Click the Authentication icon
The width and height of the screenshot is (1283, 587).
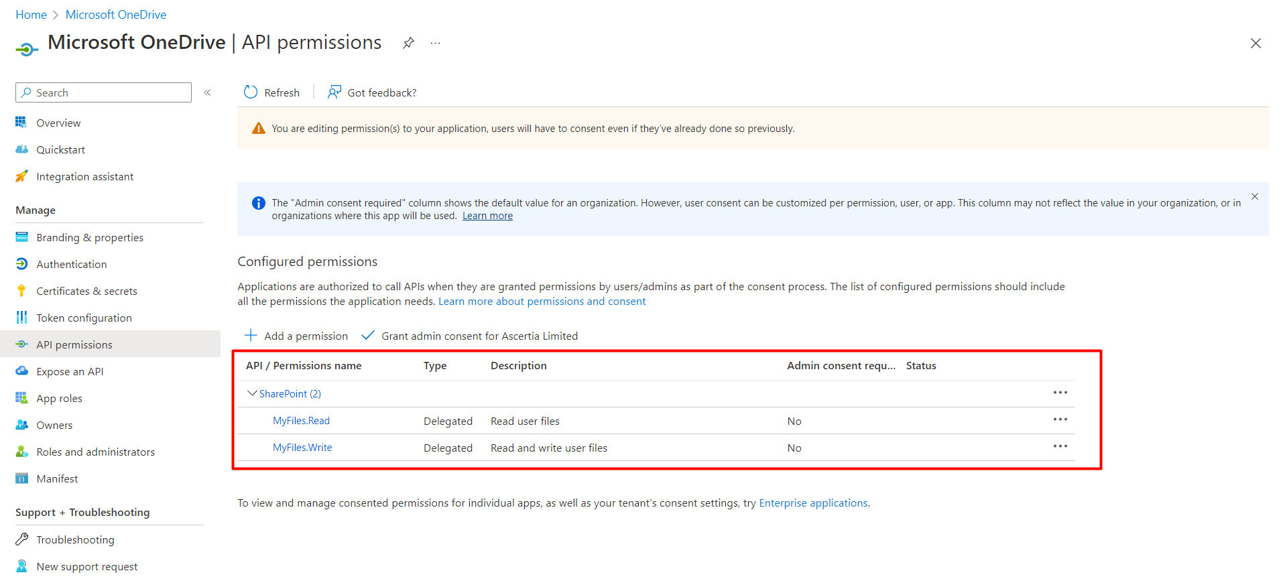[21, 264]
